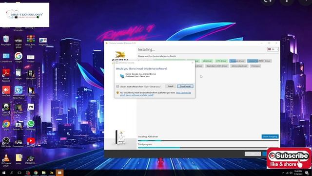Open Task View in the taskbar
Image resolution: width=312 pixels, height=176 pixels.
[19, 173]
